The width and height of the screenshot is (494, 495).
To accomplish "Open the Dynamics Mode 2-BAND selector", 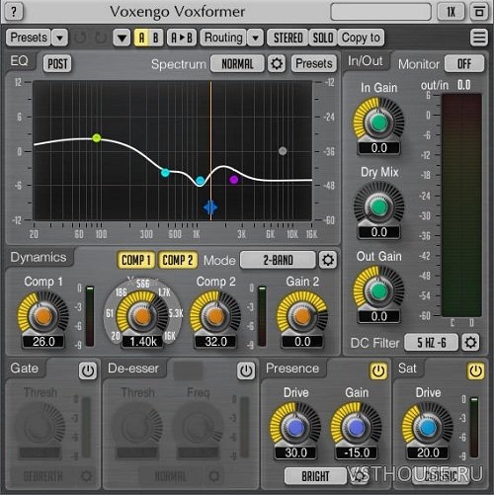I will 278,260.
